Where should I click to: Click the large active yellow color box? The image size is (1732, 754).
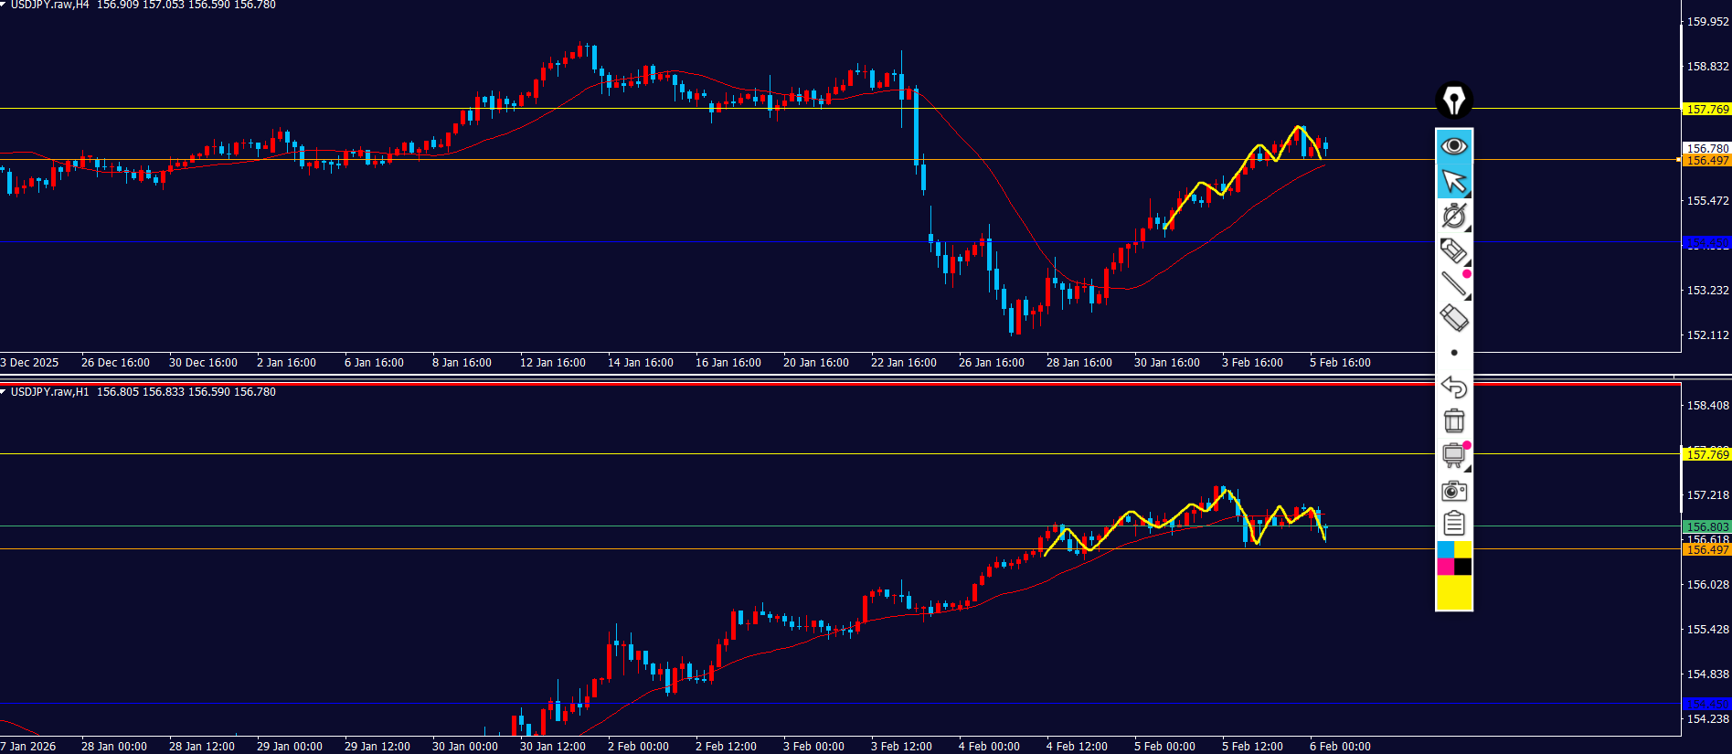click(1453, 592)
